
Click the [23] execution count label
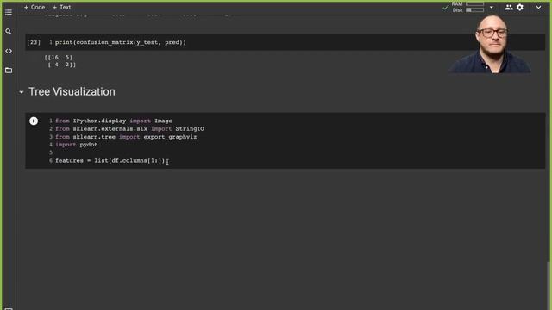pos(34,42)
